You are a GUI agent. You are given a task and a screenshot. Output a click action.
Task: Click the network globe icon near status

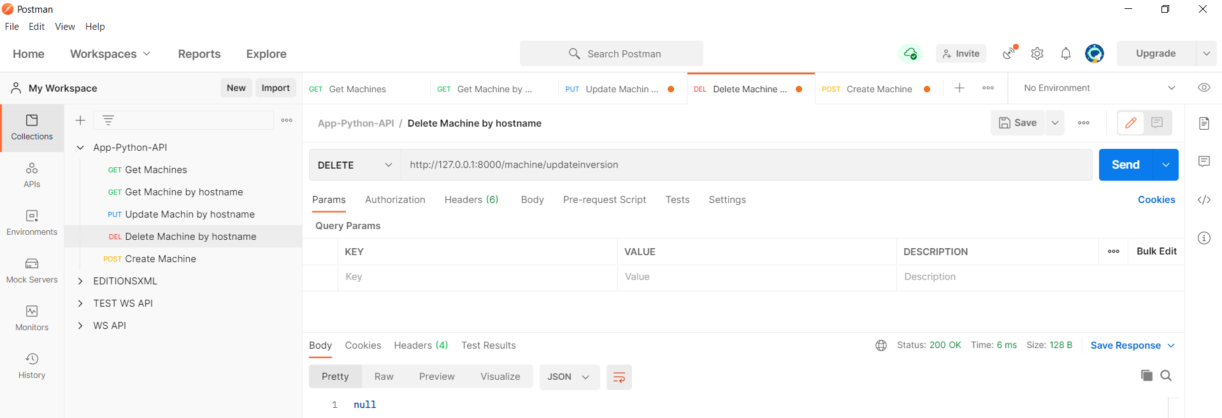[881, 345]
